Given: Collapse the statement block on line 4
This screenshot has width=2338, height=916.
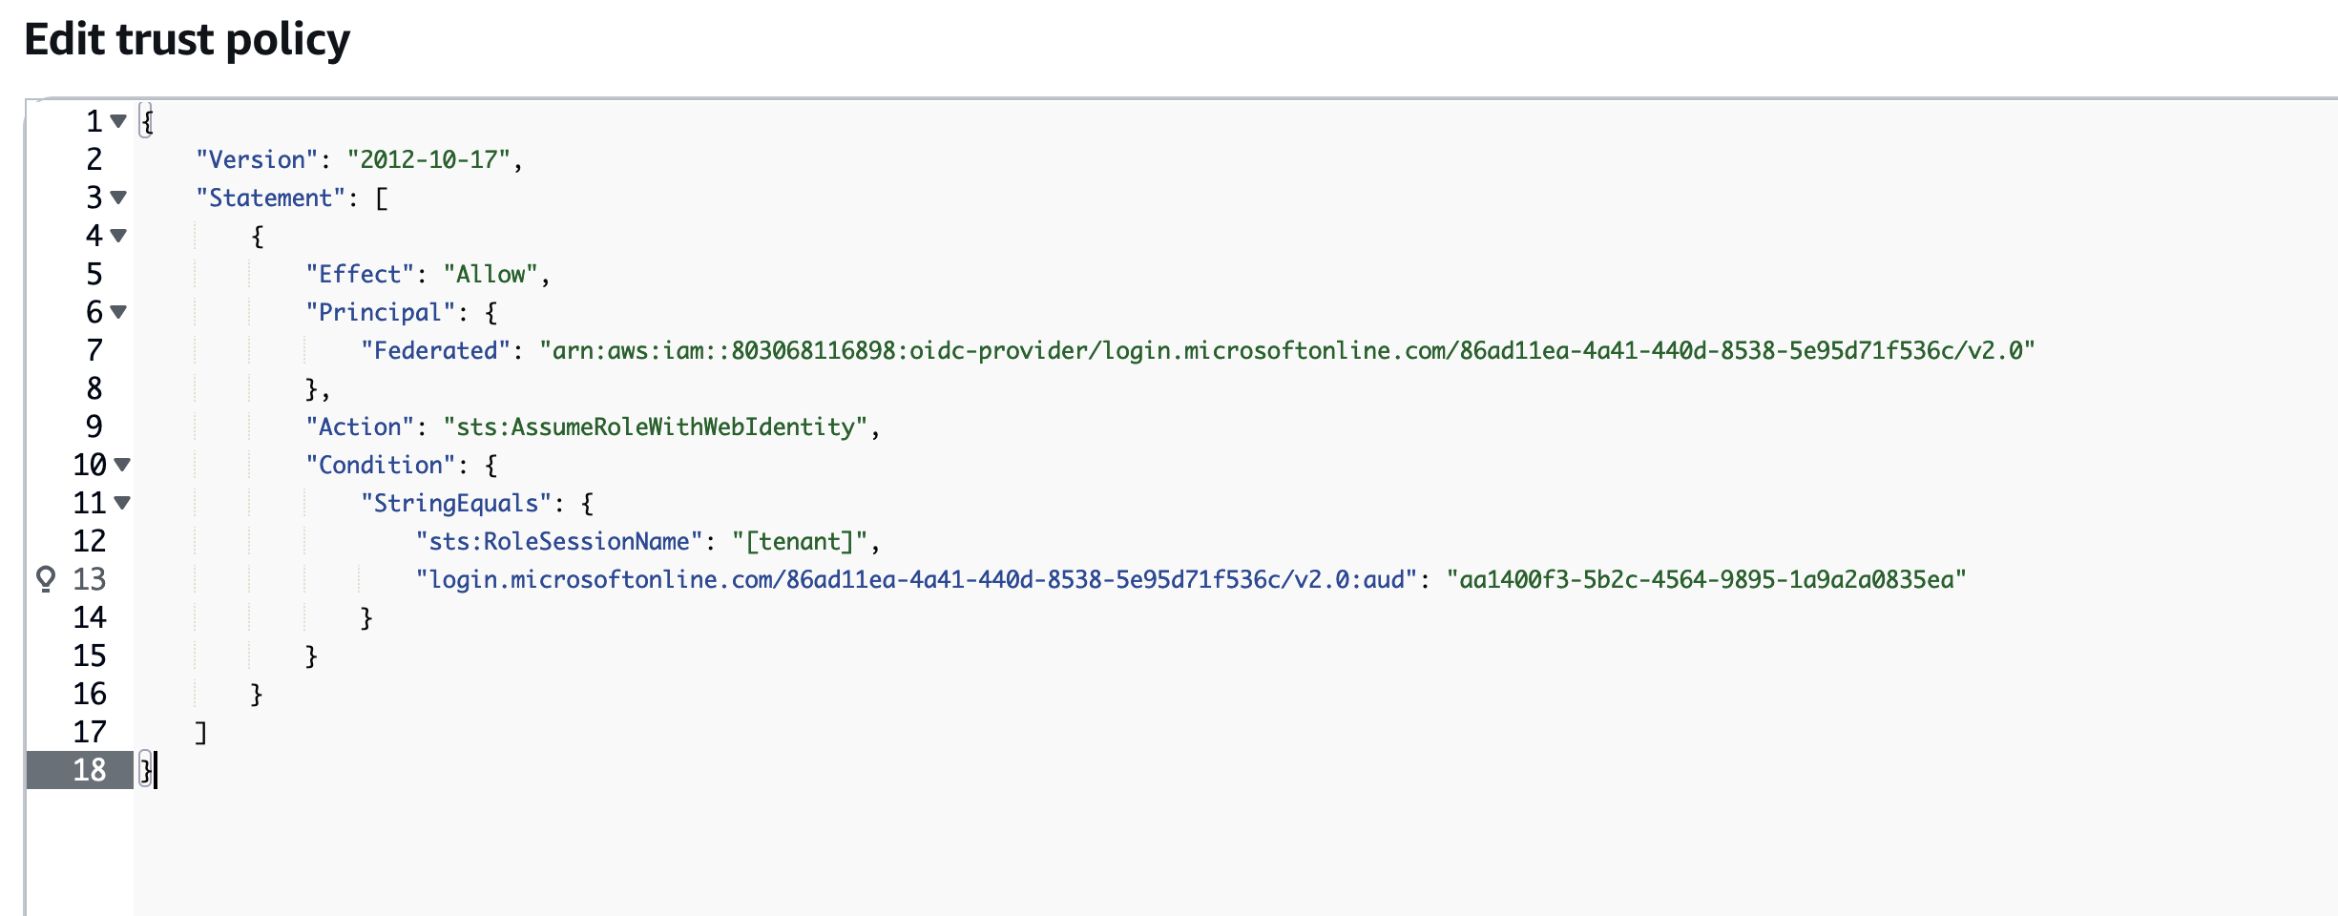Looking at the screenshot, I should 118,236.
